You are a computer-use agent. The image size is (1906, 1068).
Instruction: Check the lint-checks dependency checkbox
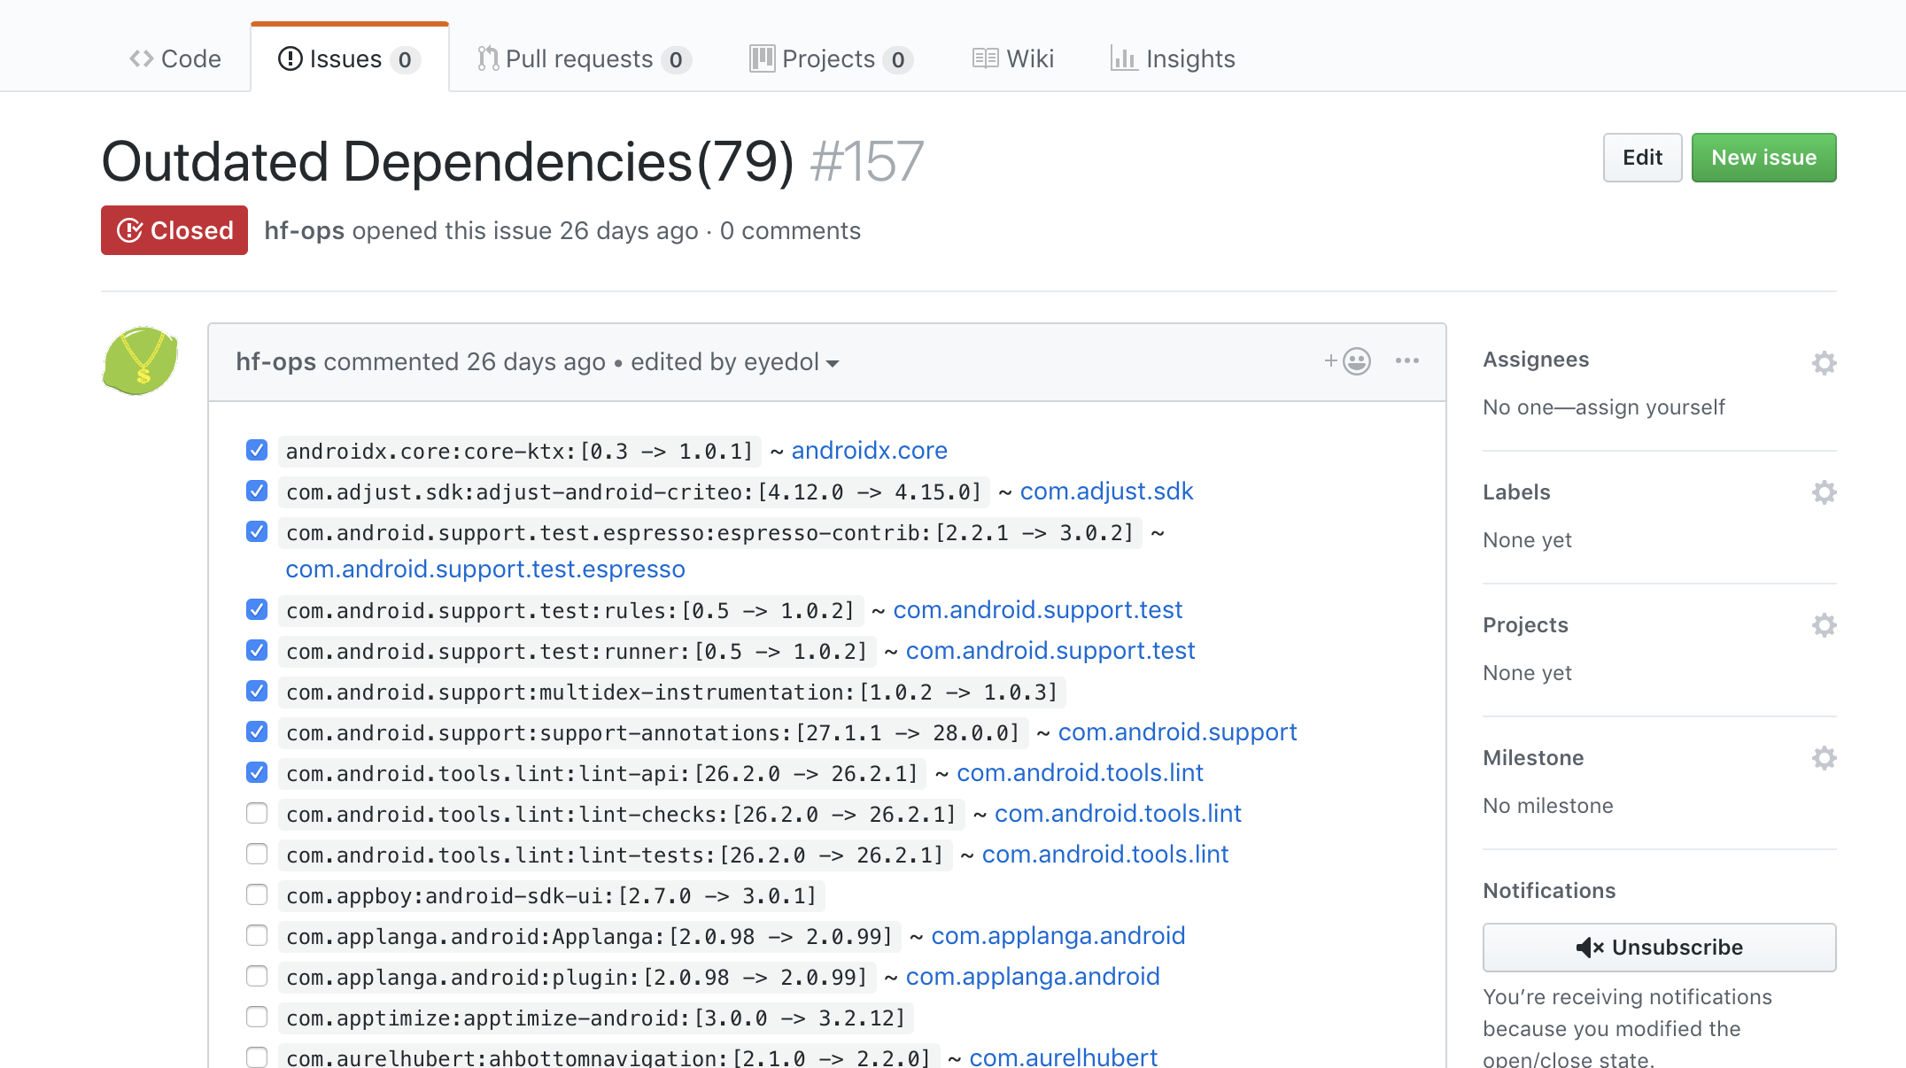(x=257, y=814)
